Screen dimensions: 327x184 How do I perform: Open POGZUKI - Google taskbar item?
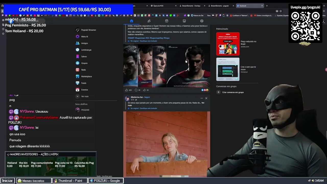(x=106, y=181)
